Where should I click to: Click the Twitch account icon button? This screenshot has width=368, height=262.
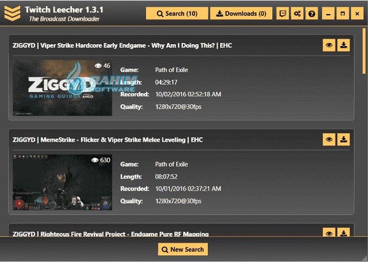283,13
